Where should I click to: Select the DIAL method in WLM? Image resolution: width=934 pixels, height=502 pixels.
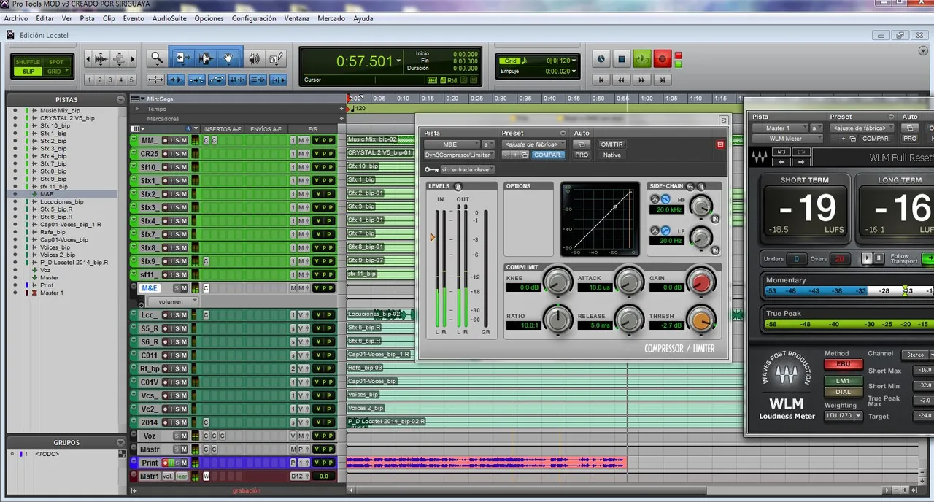(843, 393)
